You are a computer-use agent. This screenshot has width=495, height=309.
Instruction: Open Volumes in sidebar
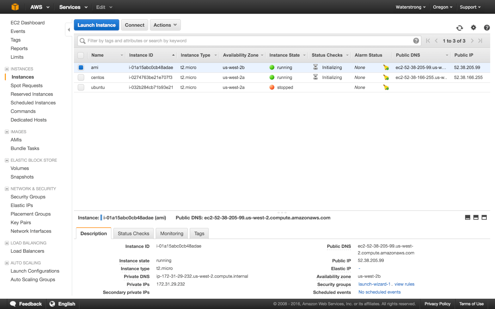coord(20,168)
